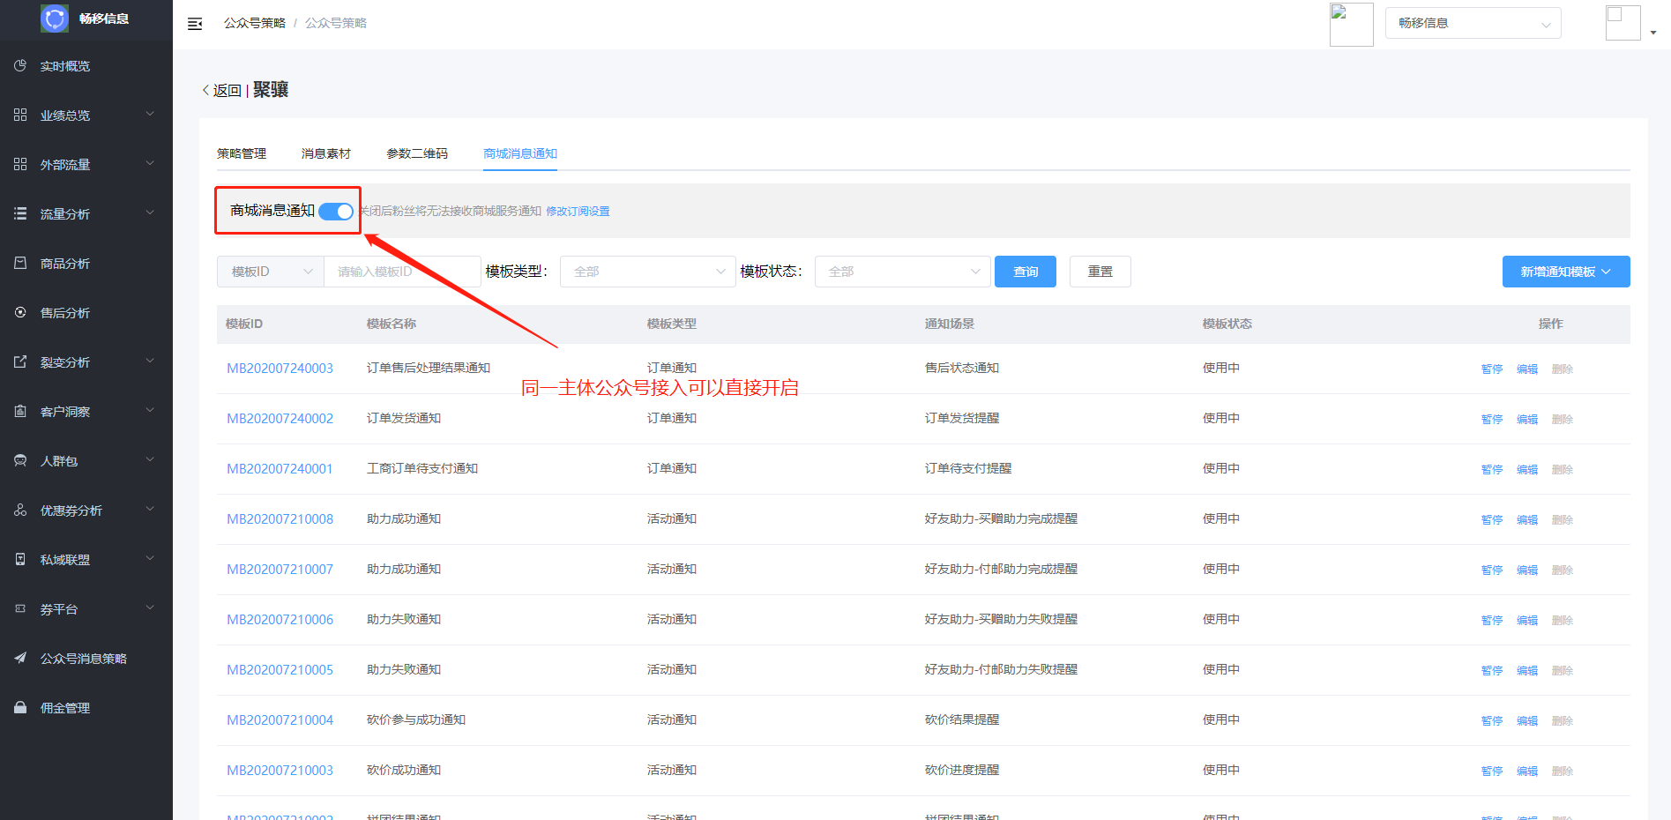Click the 商品分析 icon in sidebar
The height and width of the screenshot is (820, 1671).
[20, 263]
